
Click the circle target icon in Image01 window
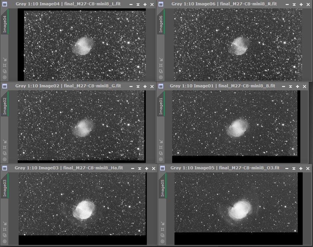(x=161, y=159)
